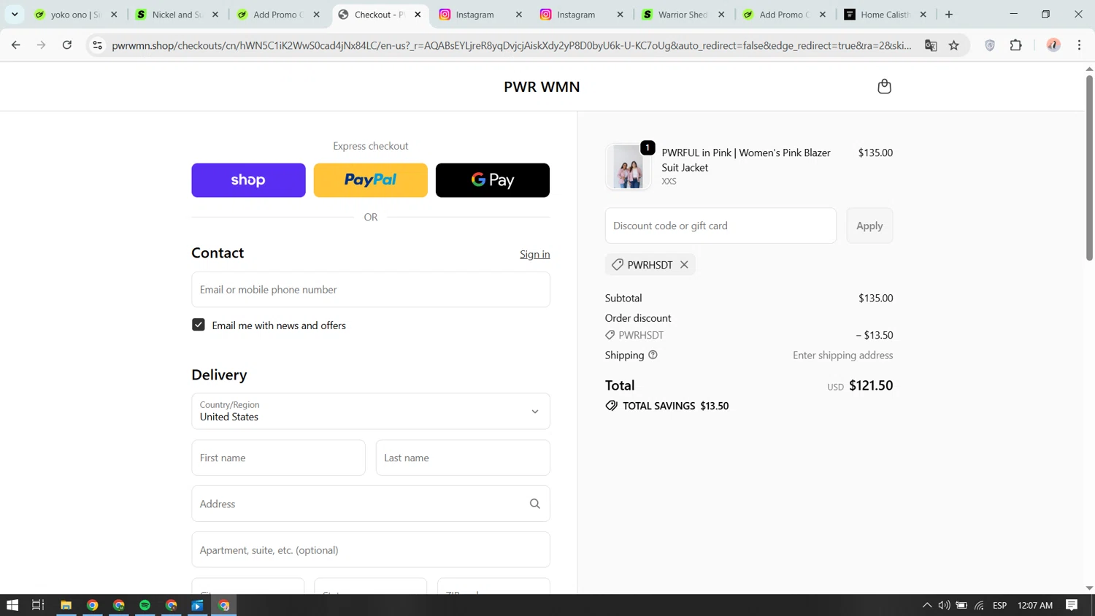
Task: Focus the First name field
Action: click(278, 458)
